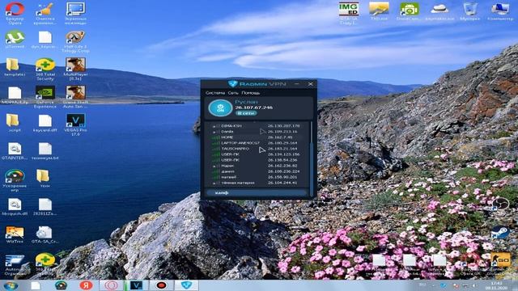This screenshot has width=518, height=291.
Task: Open the templates folder on desktop
Action: pyautogui.click(x=13, y=67)
